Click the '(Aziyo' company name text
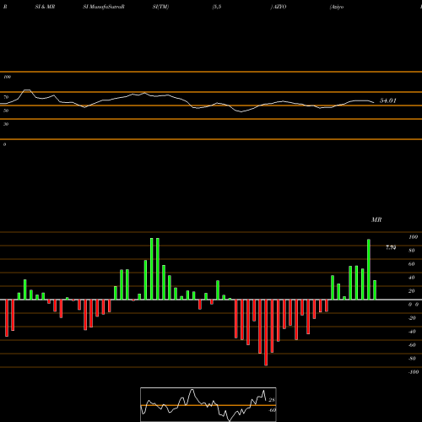 tap(337, 7)
